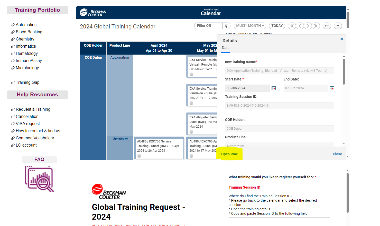380x226 pixels.
Task: Switch to the Data tab in Details
Action: point(226,48)
